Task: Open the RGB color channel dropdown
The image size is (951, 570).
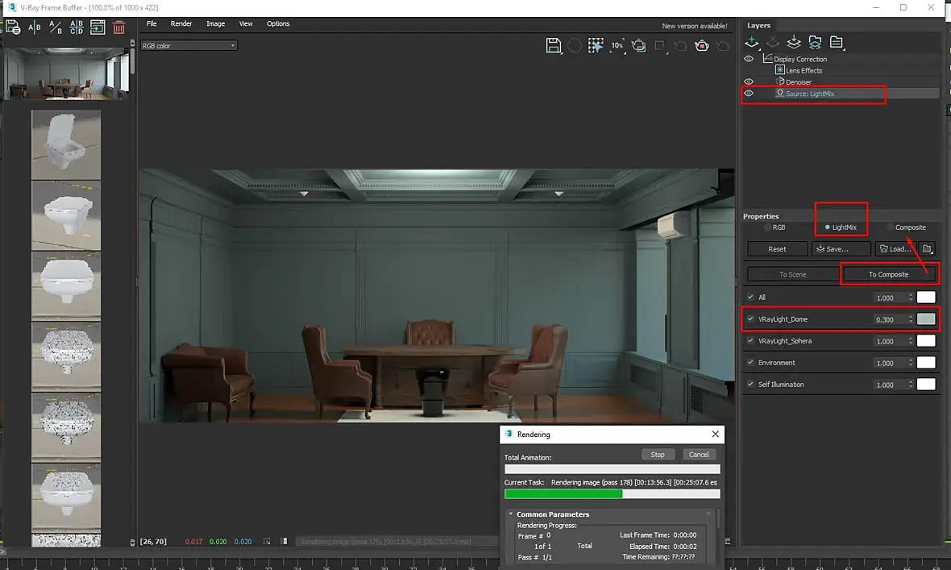Action: pos(189,46)
